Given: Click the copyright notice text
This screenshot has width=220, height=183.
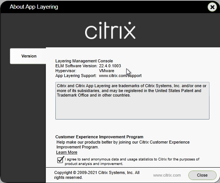Looking at the screenshot, I should click(97, 175).
